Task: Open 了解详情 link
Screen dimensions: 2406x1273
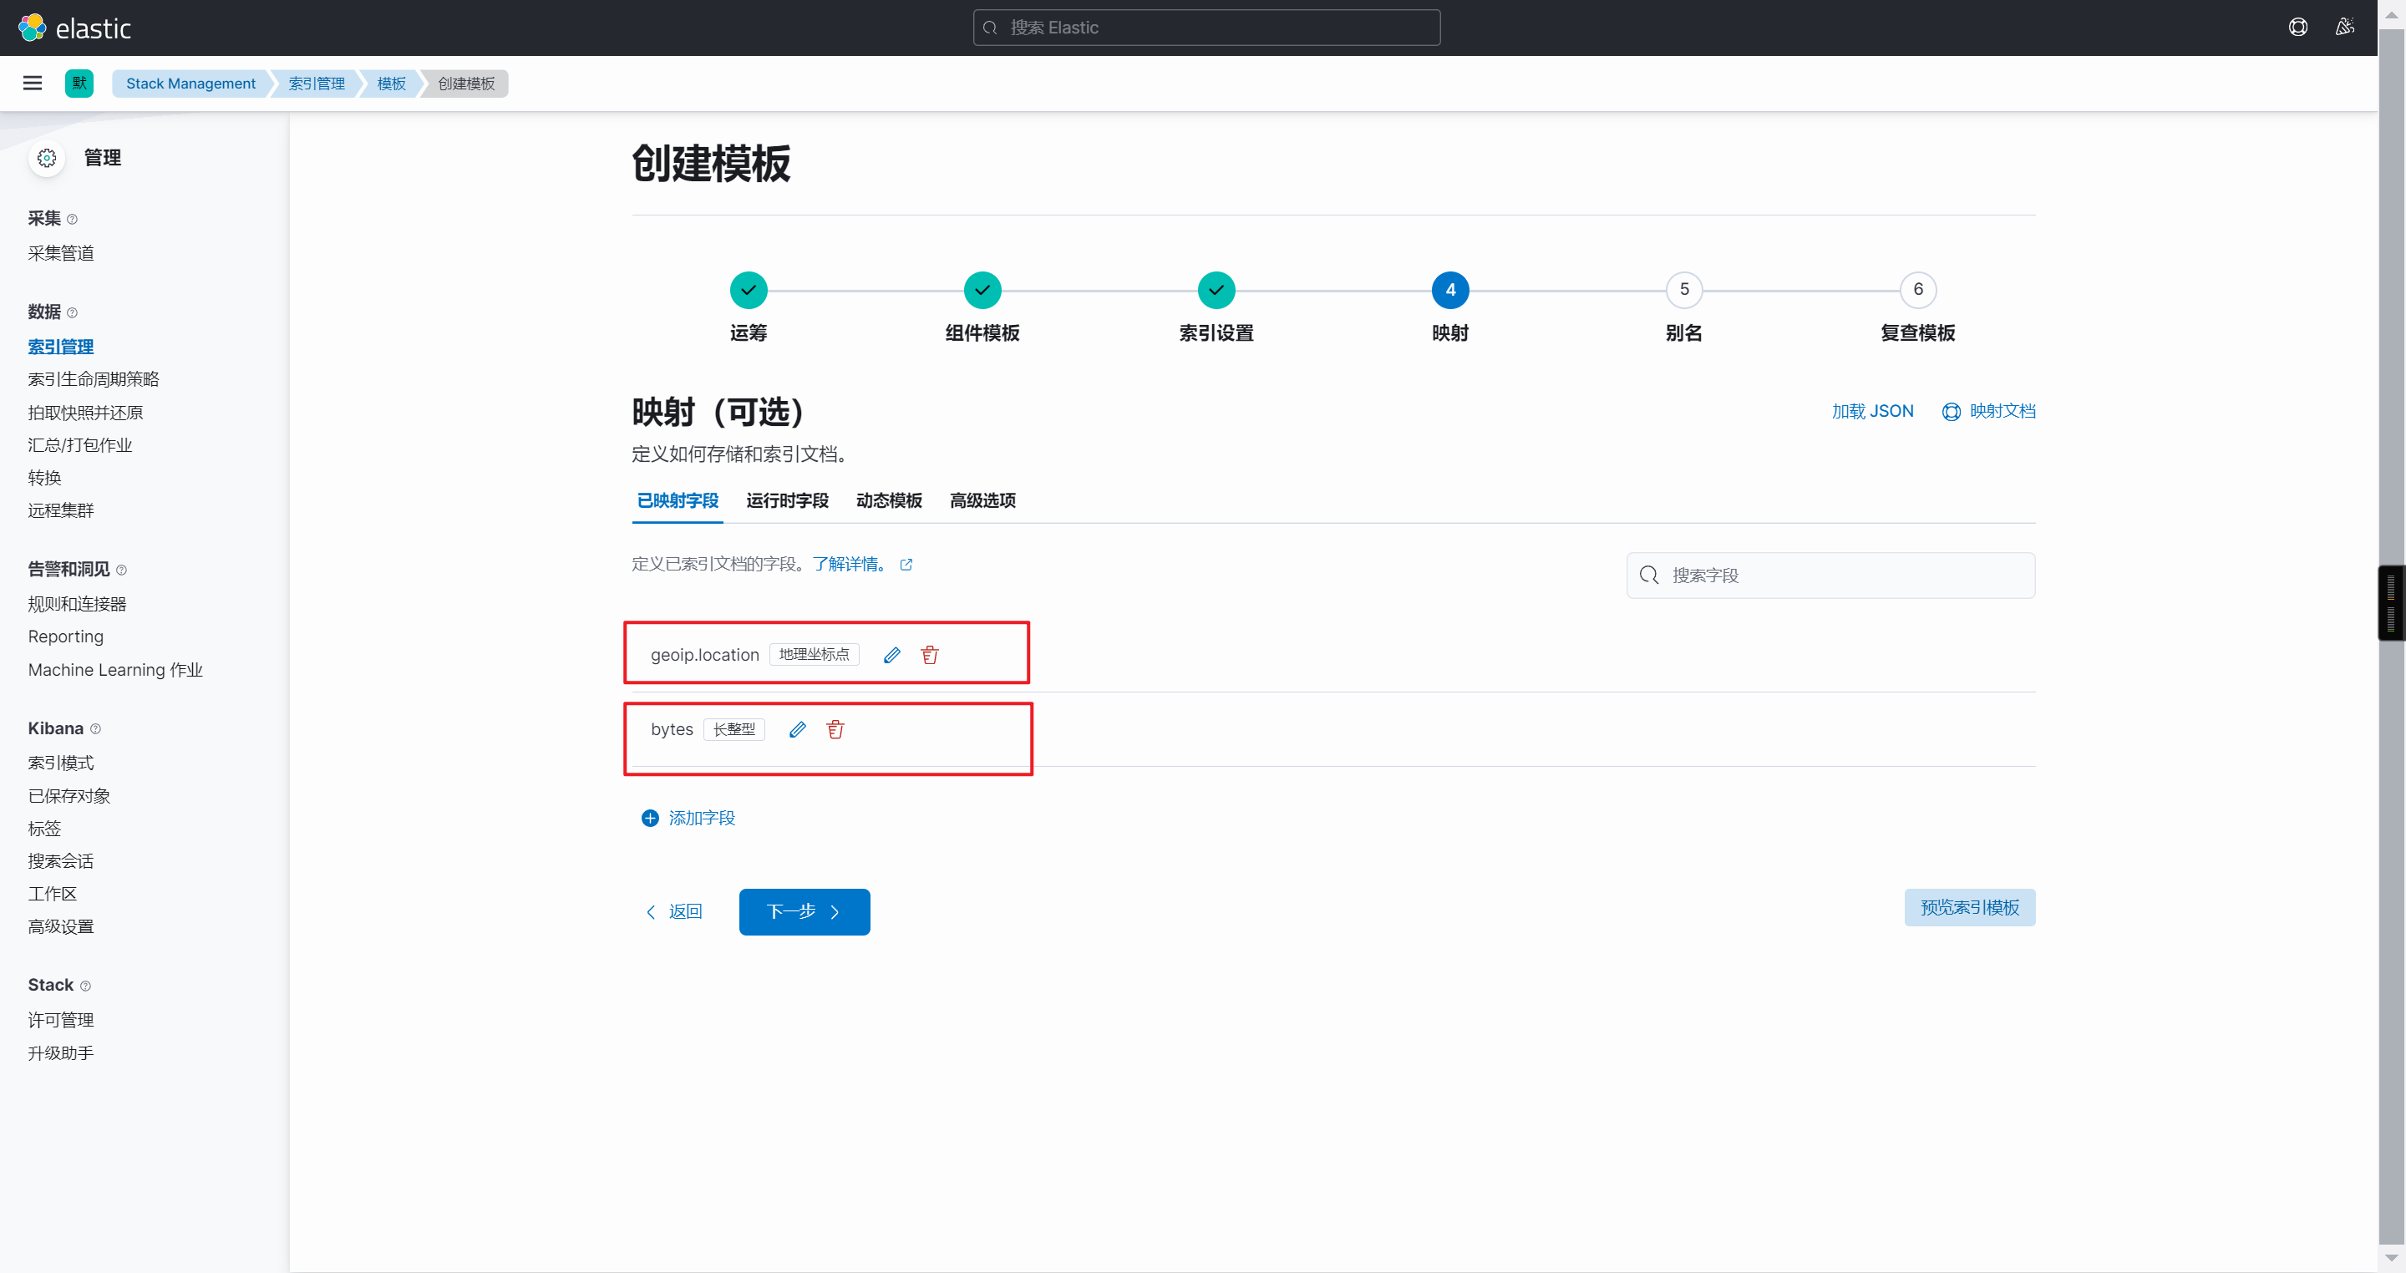Action: click(849, 564)
